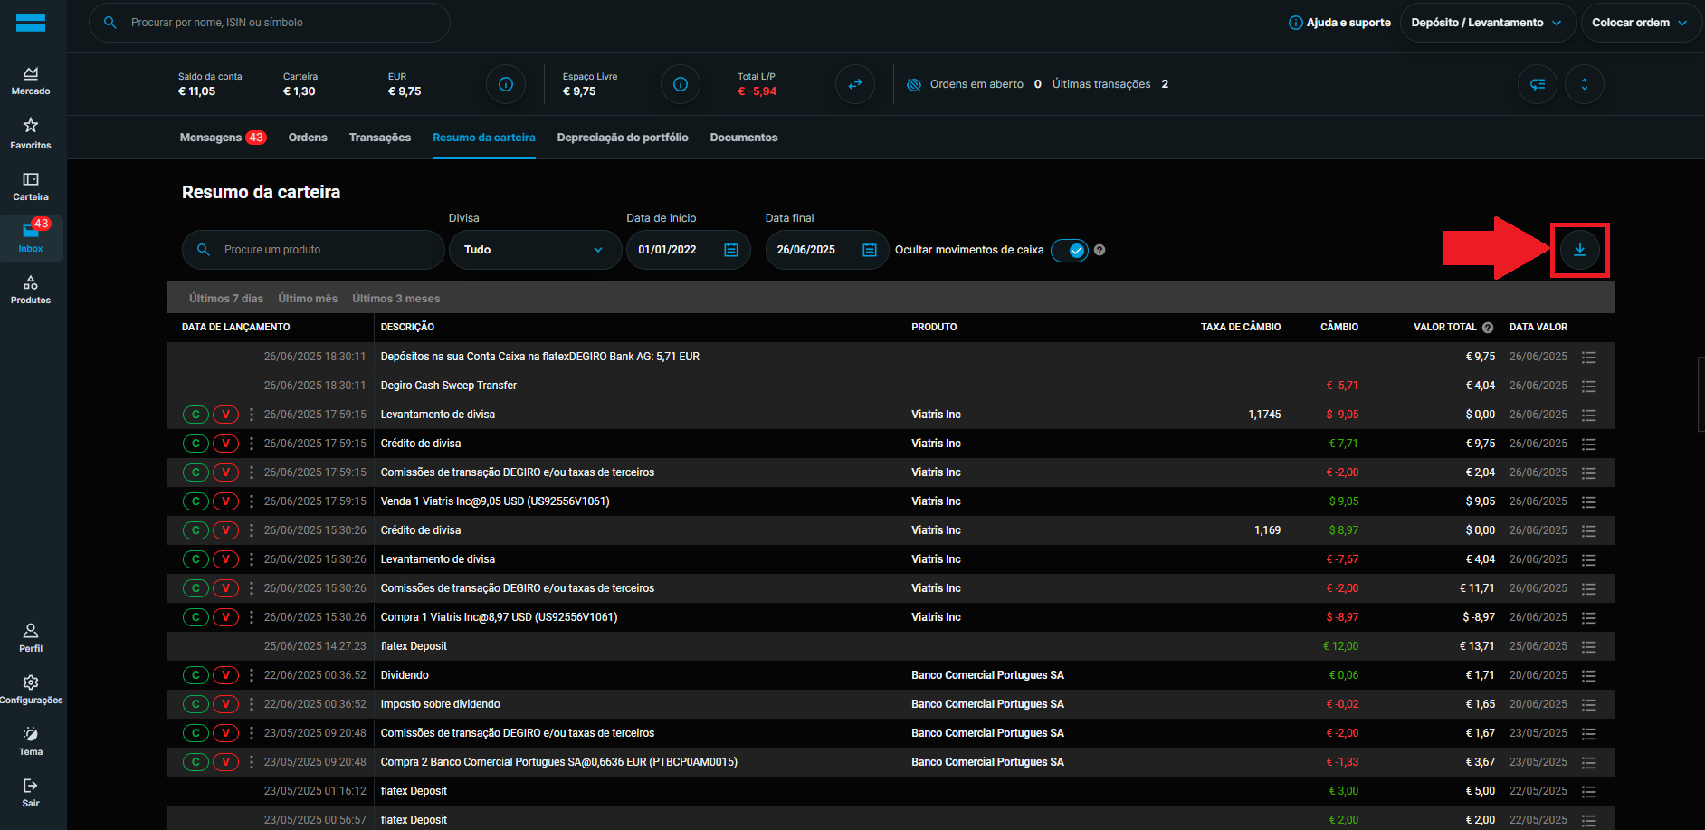
Task: Open Produtos in the sidebar
Action: point(31,290)
